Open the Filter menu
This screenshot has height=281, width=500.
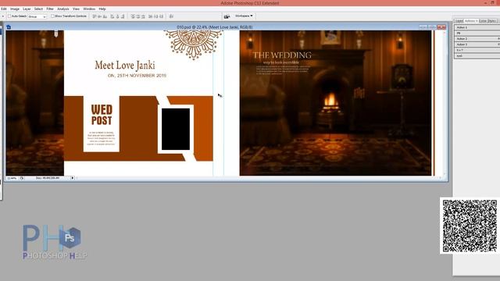[50, 9]
